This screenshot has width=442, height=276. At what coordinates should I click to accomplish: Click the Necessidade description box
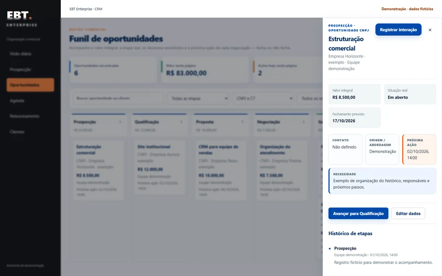click(382, 181)
